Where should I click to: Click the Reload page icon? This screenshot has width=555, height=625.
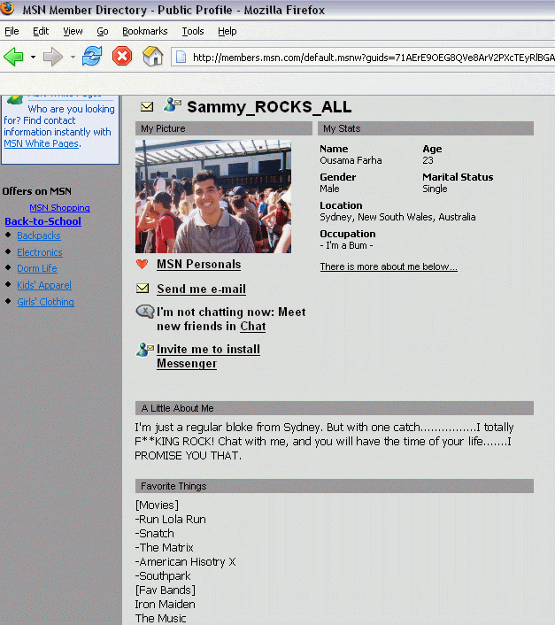(x=91, y=57)
